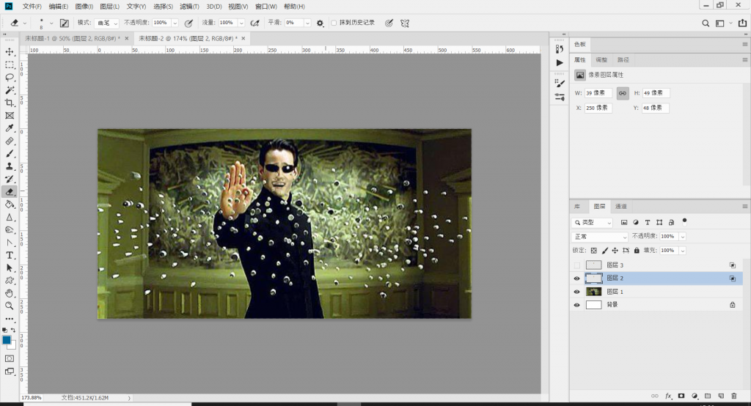
Task: Select the Brush tool
Action: tap(9, 154)
